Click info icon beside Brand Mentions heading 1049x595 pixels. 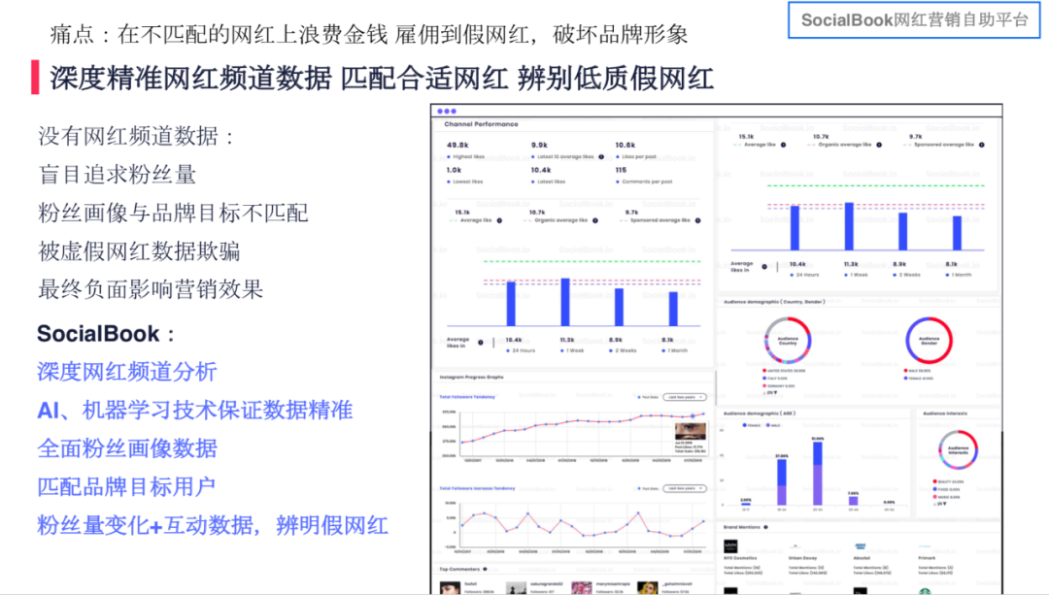[x=766, y=527]
